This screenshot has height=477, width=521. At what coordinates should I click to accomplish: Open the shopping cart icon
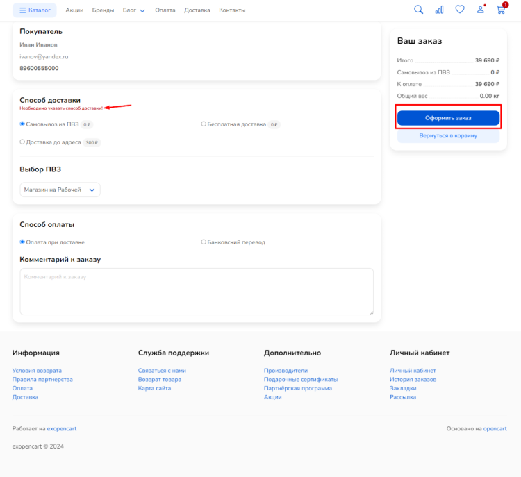point(500,10)
